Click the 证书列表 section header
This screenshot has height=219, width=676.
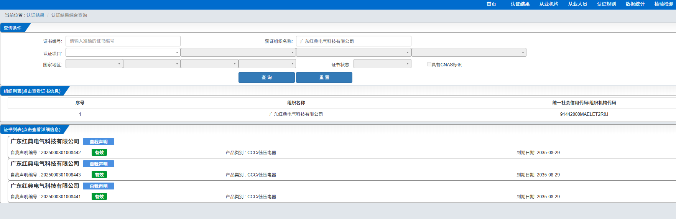tap(33, 130)
